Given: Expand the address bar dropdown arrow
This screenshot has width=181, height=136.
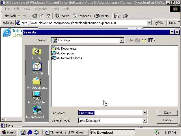Looking at the screenshot, I should point(149,23).
